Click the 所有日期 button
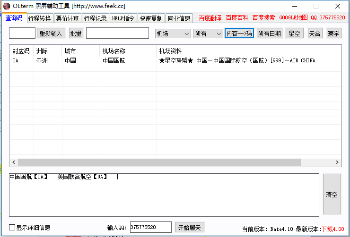Image resolution: width=350 pixels, height=237 pixels. (270, 33)
